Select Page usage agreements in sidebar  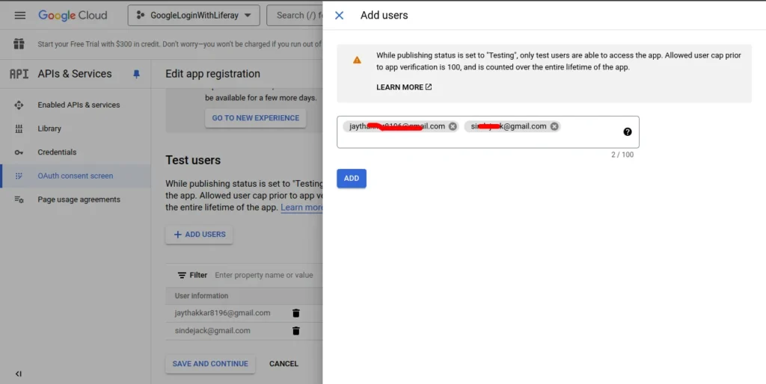[x=79, y=199]
